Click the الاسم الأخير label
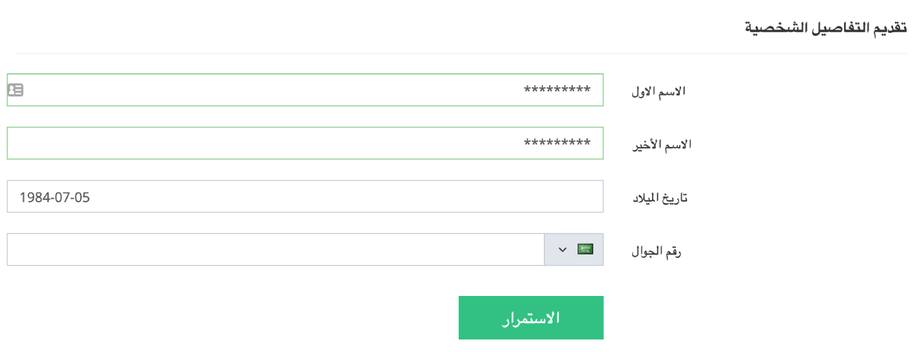This screenshot has width=924, height=352. (x=661, y=144)
